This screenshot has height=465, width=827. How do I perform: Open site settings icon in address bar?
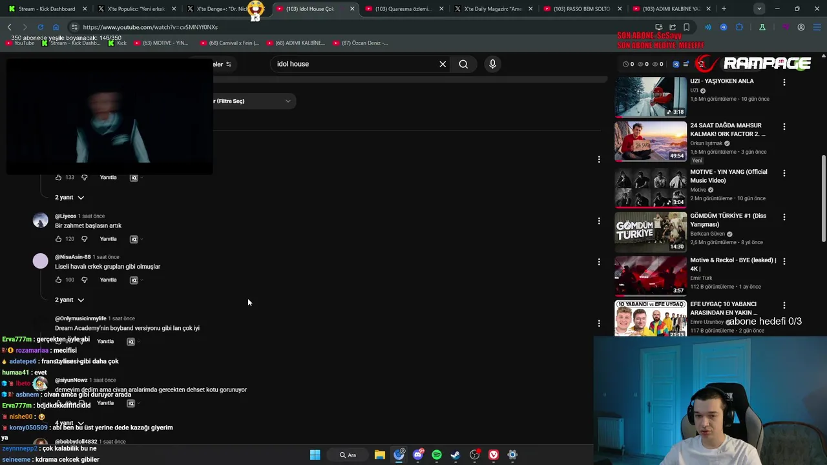(x=74, y=27)
